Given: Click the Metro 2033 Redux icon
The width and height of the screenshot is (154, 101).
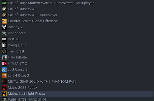Looking at the screenshot, I should pos(4,88).
